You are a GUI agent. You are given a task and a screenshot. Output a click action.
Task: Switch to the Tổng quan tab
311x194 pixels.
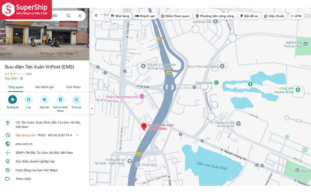16,87
